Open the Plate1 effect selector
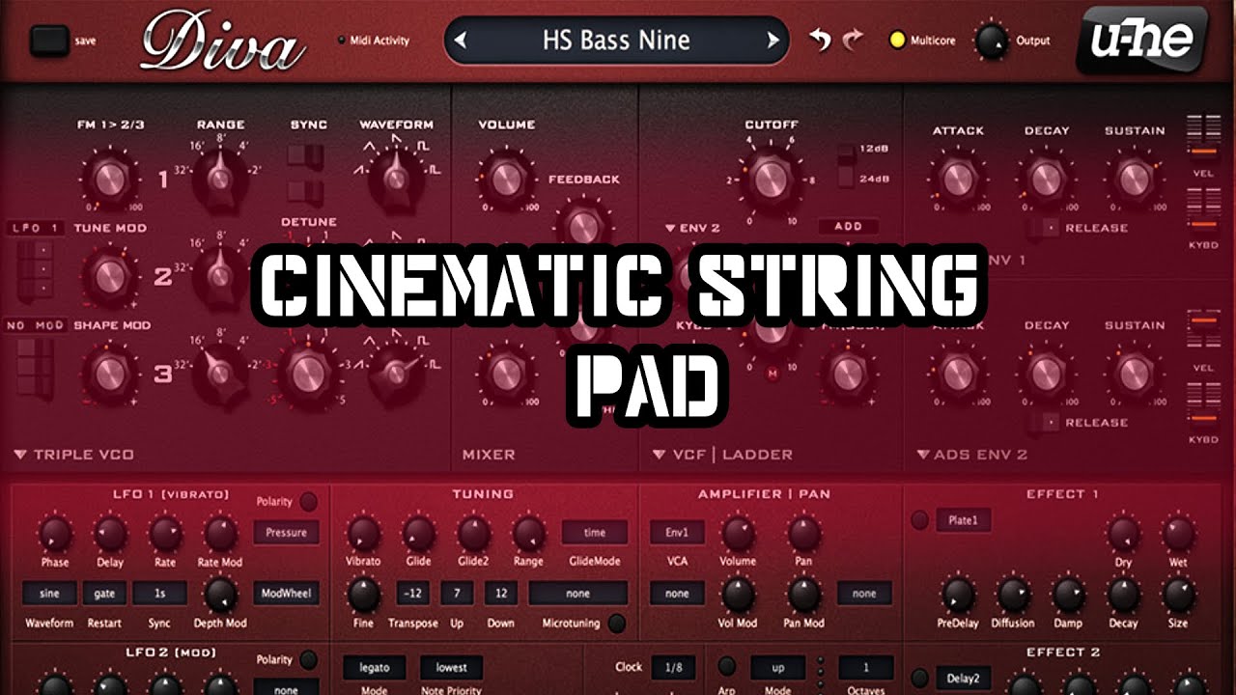Viewport: 1236px width, 695px height. pyautogui.click(x=963, y=521)
